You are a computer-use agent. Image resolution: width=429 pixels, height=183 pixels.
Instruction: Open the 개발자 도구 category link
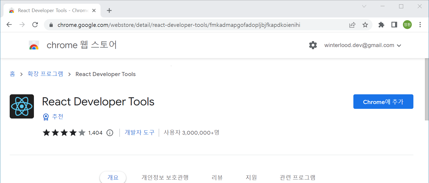pos(139,132)
